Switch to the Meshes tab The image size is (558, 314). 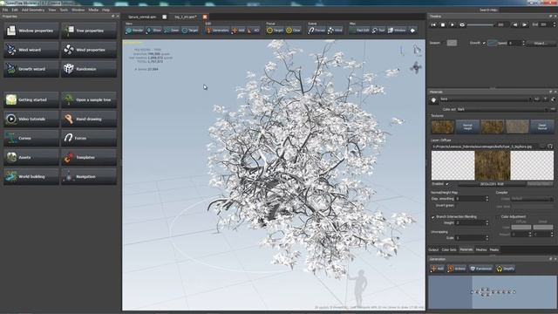click(481, 250)
